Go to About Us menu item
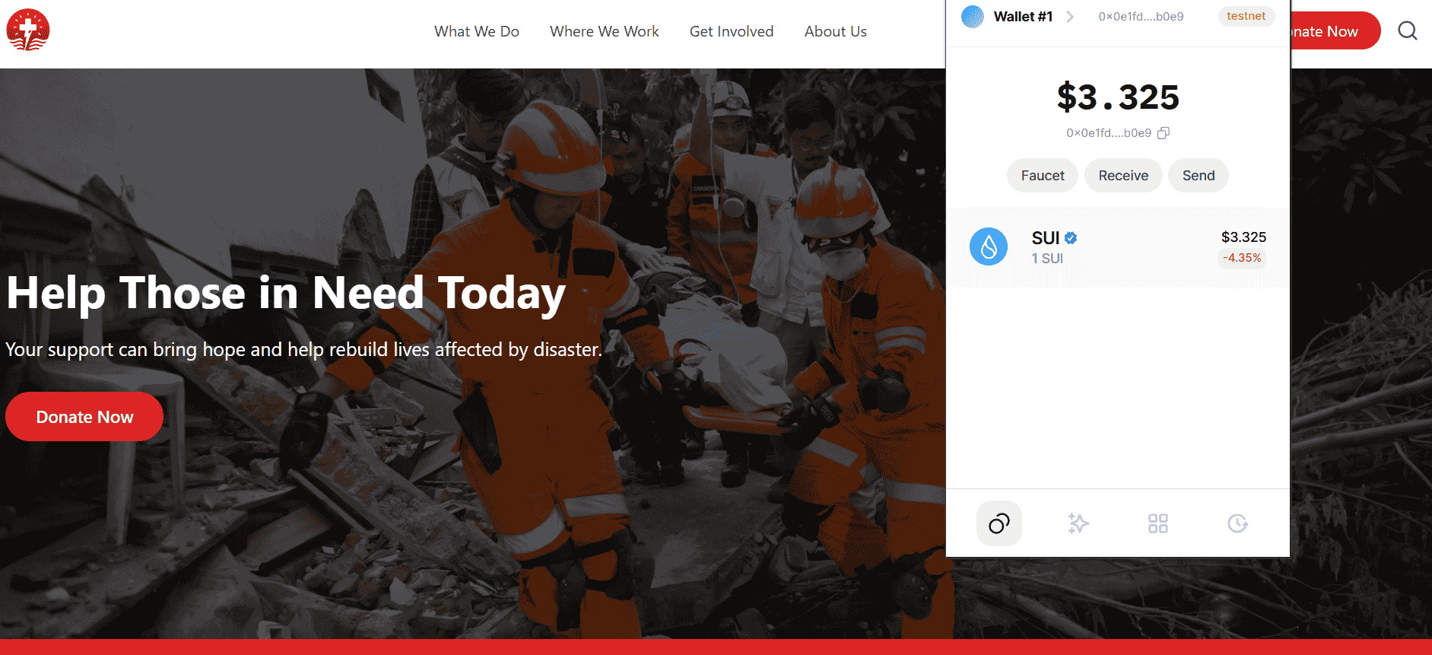 pyautogui.click(x=836, y=31)
